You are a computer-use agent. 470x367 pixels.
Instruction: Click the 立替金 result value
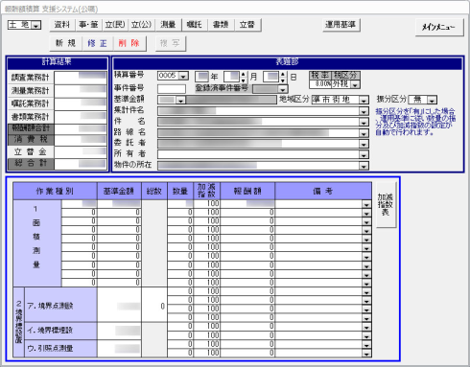coord(81,152)
